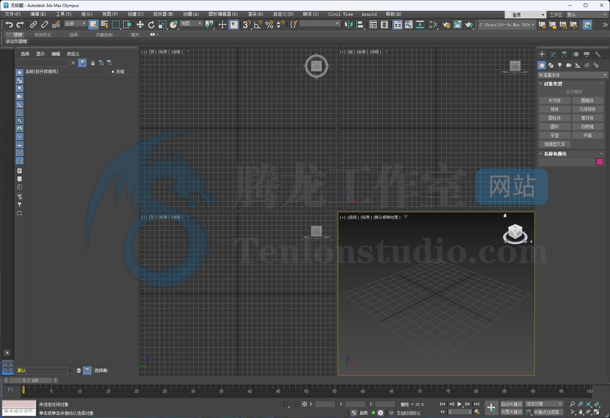Screen dimensions: 610x418
Task: Click the Align tool icon
Action: 360,24
